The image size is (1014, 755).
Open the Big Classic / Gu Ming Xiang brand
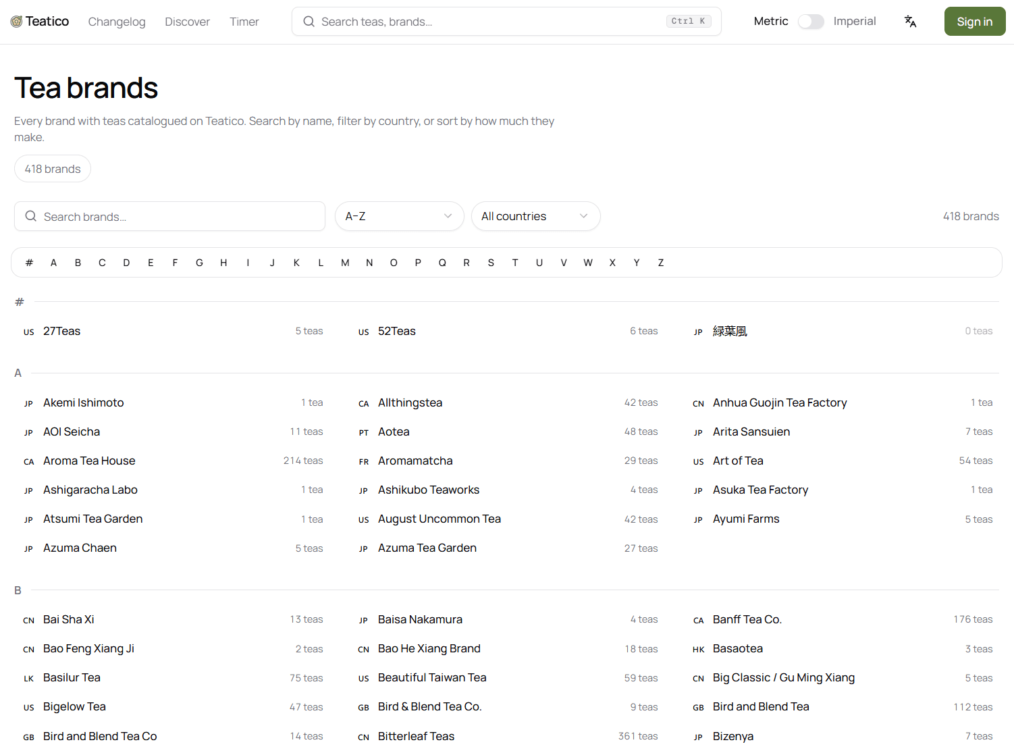click(843, 678)
